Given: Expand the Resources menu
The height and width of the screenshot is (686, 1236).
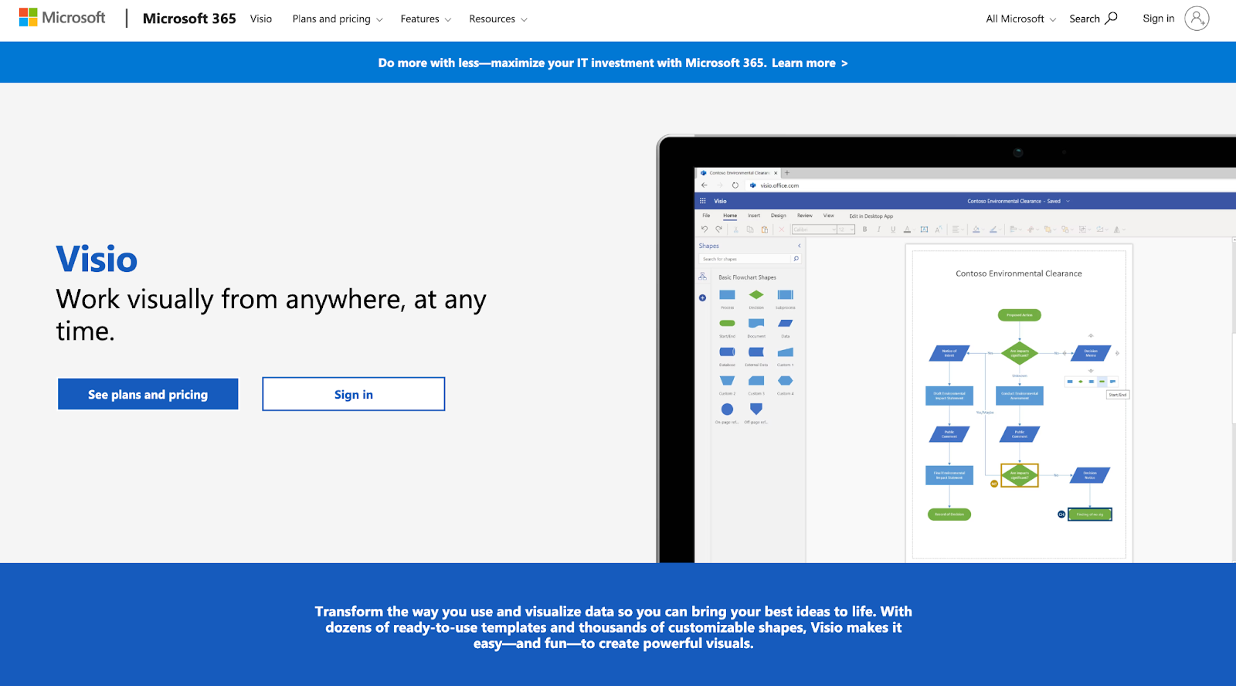Looking at the screenshot, I should tap(498, 19).
